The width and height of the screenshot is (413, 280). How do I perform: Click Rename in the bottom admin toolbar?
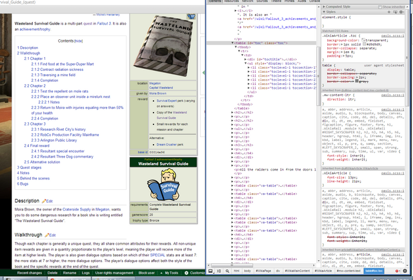click(70, 273)
